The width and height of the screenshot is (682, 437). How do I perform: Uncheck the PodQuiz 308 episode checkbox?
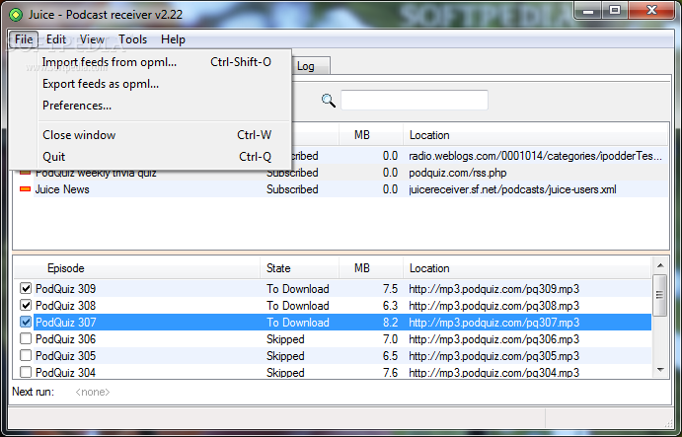click(26, 305)
